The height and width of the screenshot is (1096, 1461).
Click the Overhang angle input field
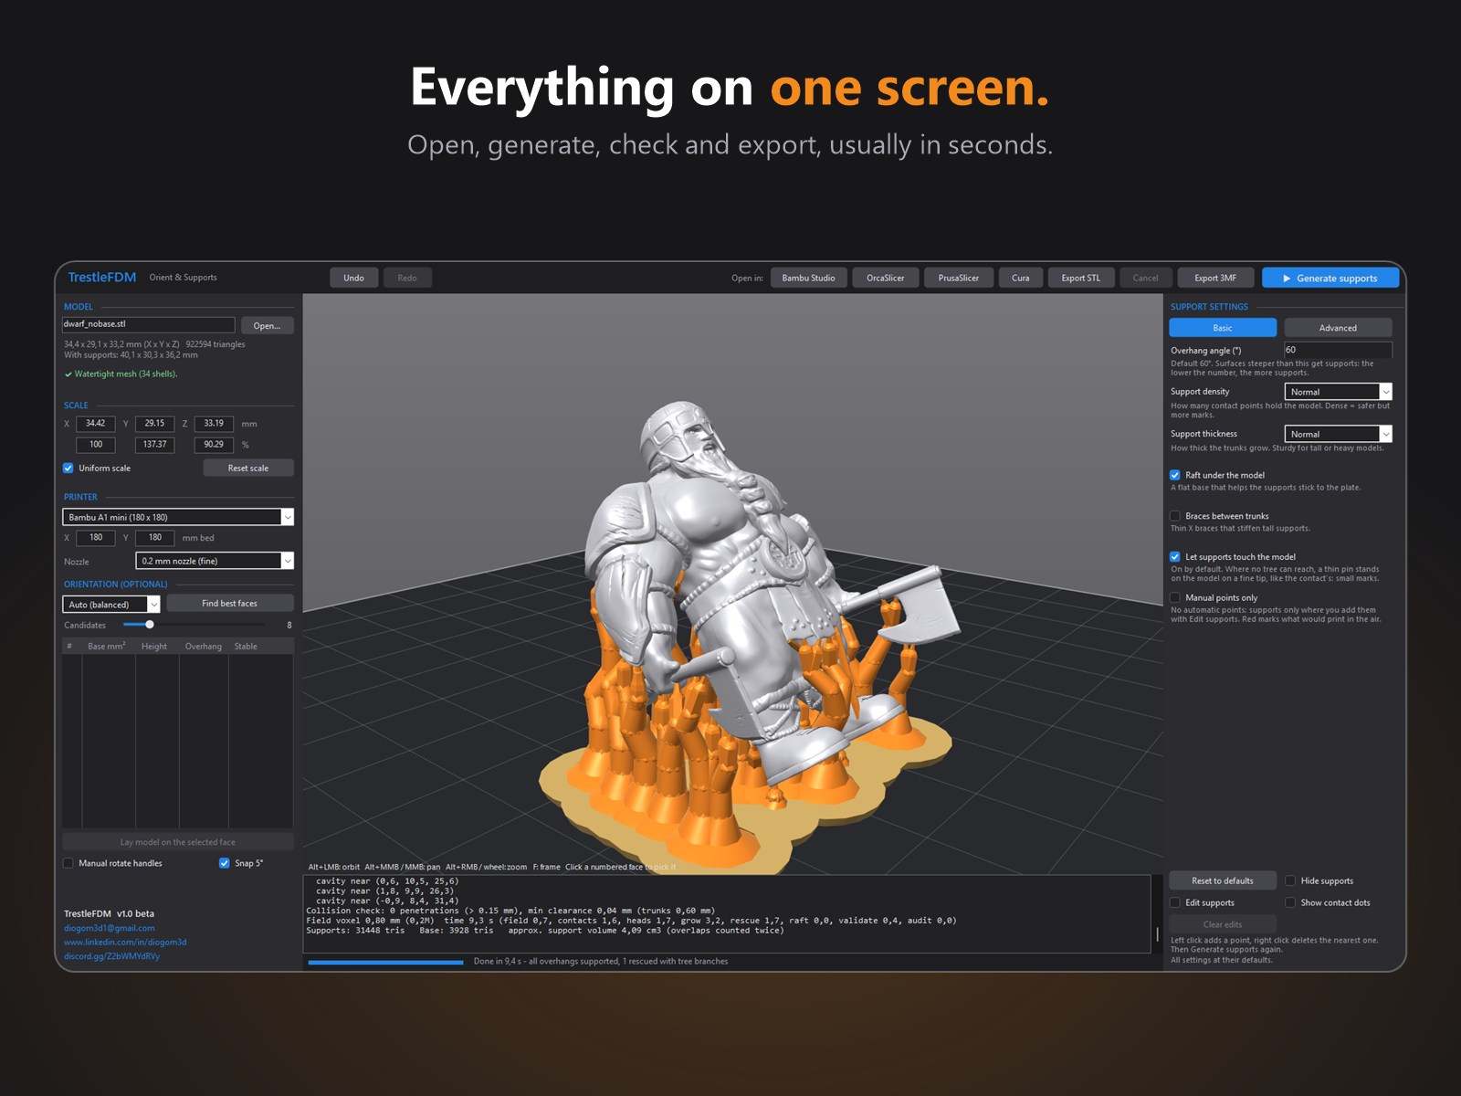(x=1338, y=350)
